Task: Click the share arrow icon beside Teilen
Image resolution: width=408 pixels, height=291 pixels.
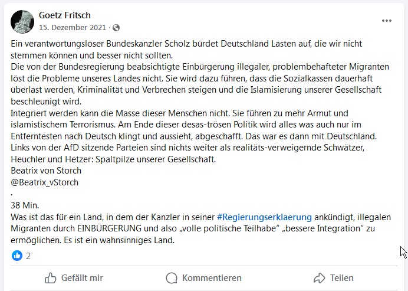Action: tap(320, 278)
